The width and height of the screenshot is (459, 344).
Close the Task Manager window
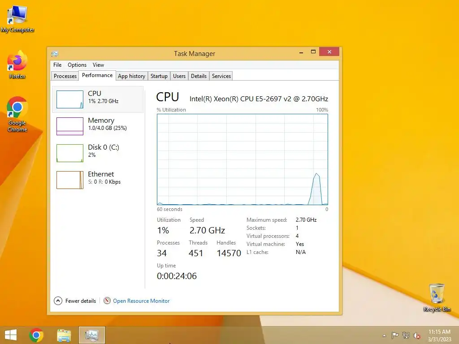(x=329, y=52)
